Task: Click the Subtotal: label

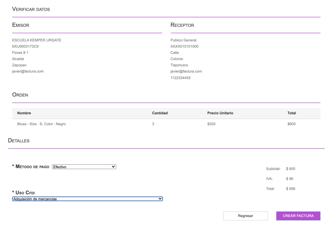Action: pos(273,169)
